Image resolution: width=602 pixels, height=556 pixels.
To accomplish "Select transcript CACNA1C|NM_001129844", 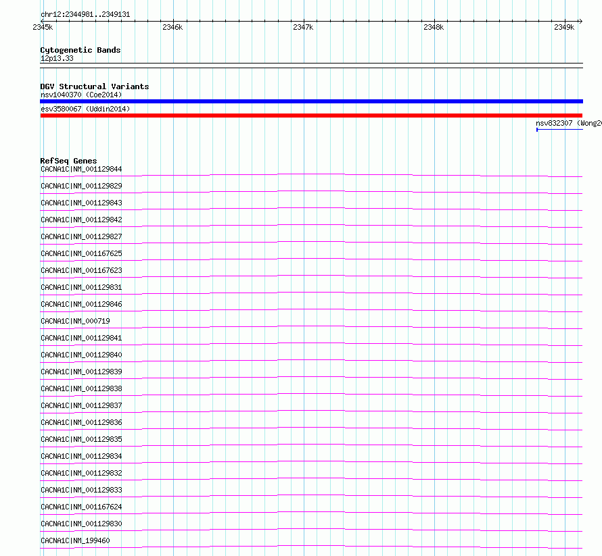I will pos(81,169).
